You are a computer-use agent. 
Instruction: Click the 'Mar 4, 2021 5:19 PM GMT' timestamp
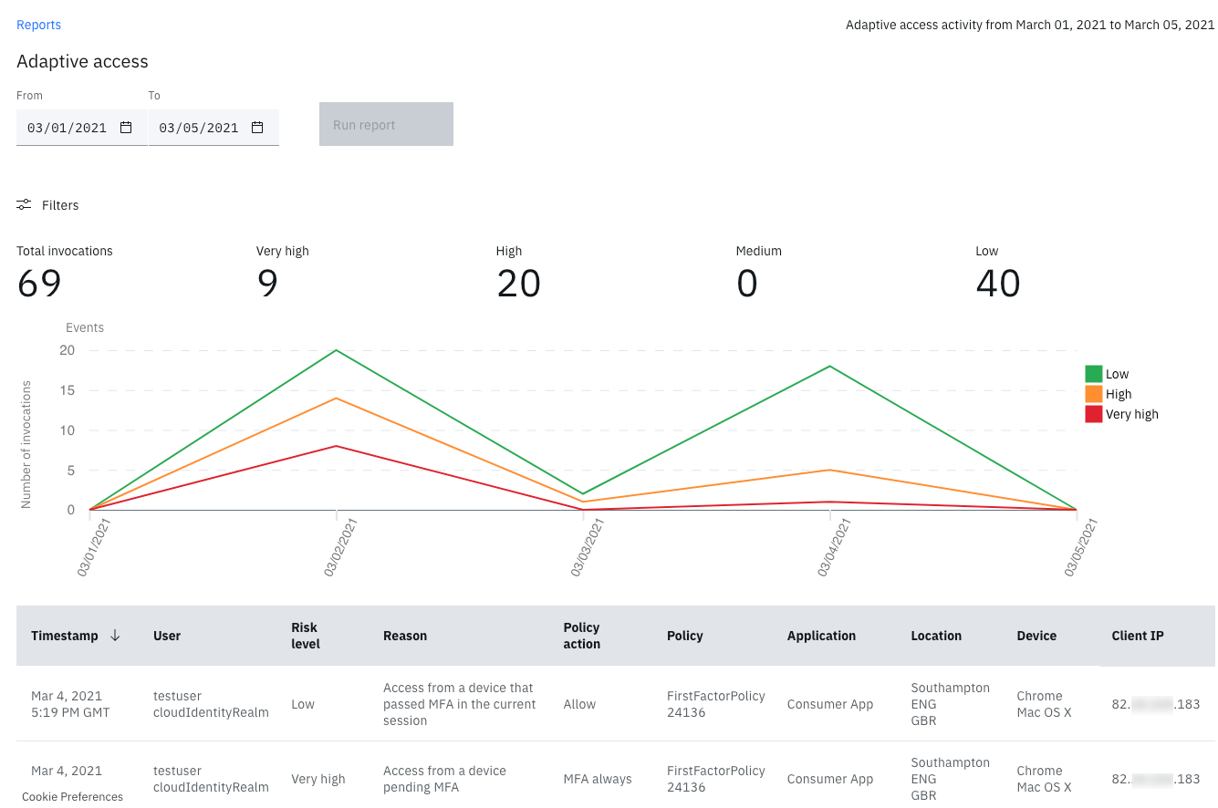70,704
